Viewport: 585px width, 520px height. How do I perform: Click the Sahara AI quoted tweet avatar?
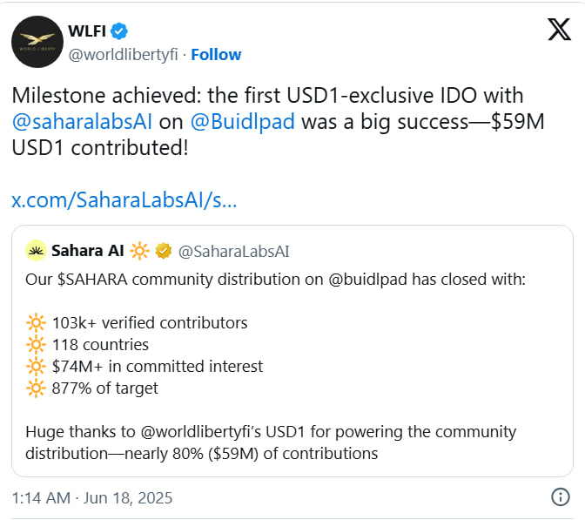[36, 252]
